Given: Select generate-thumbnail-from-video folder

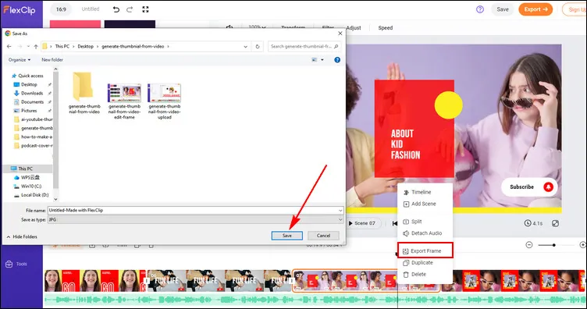Looking at the screenshot, I should 84,93.
